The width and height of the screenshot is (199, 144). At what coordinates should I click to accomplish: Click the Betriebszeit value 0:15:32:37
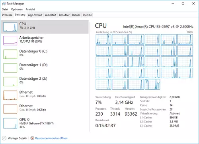[105, 126]
